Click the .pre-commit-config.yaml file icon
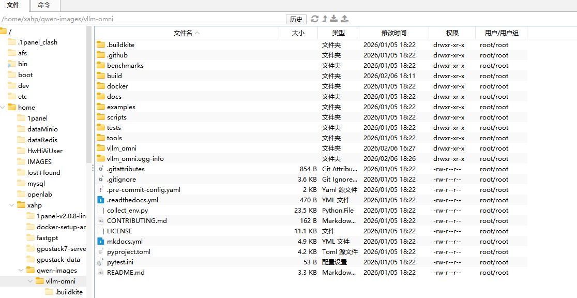 point(101,190)
